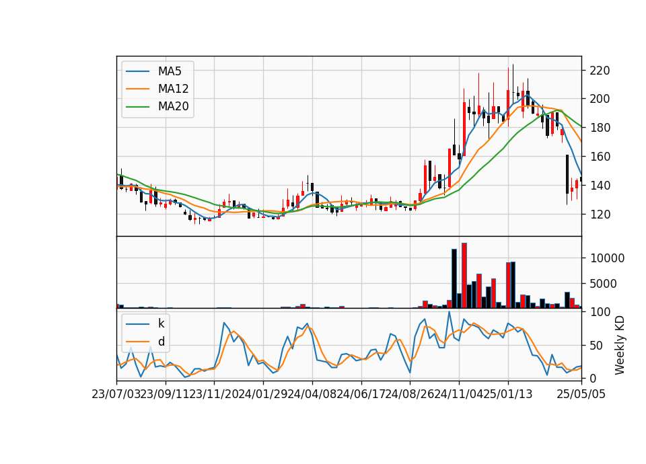Click the blue MA5 legend line sample
646x464 pixels.
coord(137,71)
